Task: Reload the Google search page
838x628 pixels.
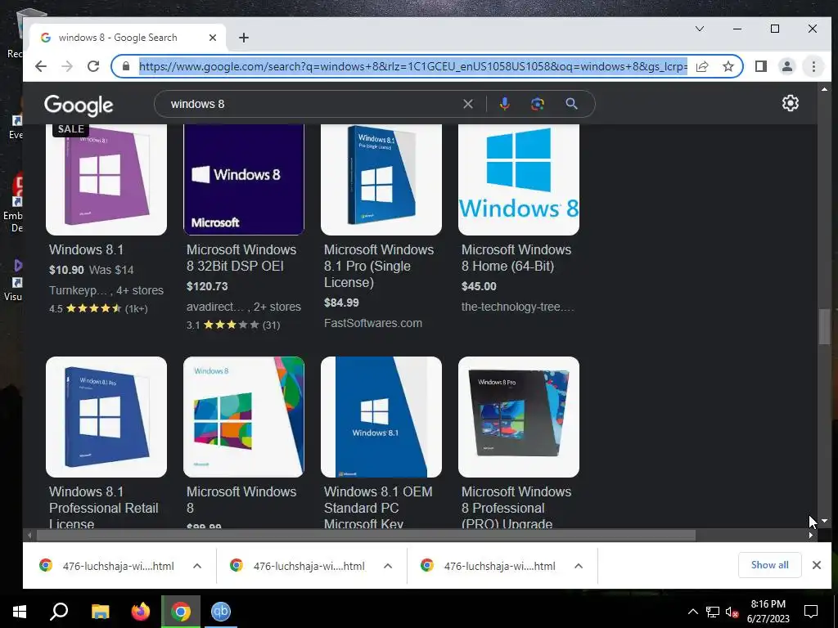Action: 93,66
